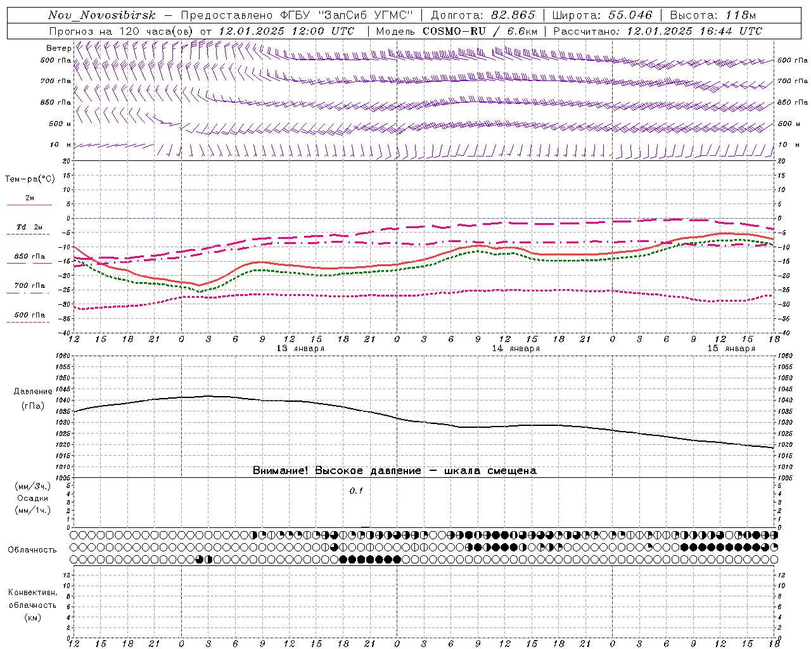This screenshot has width=811, height=649.
Task: Click the 10 м wind level label on left
Action: (x=60, y=145)
